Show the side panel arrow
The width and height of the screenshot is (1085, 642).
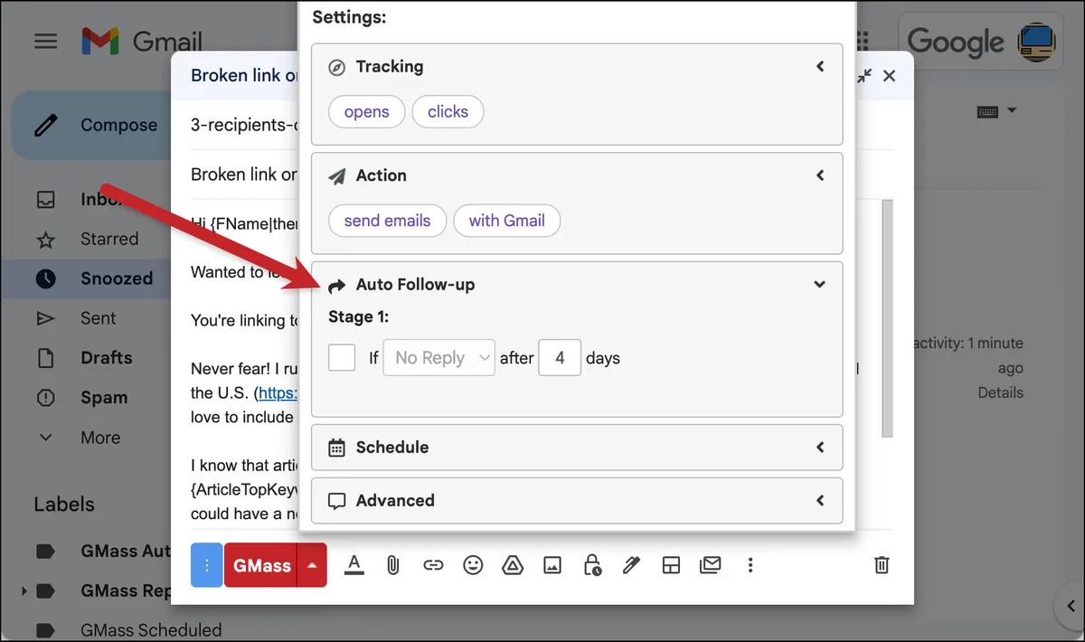(1070, 605)
